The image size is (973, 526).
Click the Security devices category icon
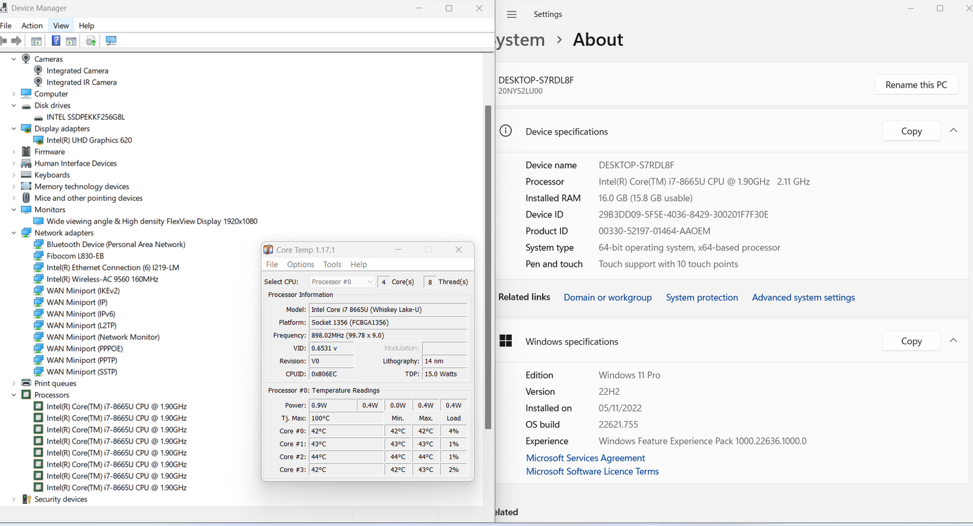pos(26,499)
